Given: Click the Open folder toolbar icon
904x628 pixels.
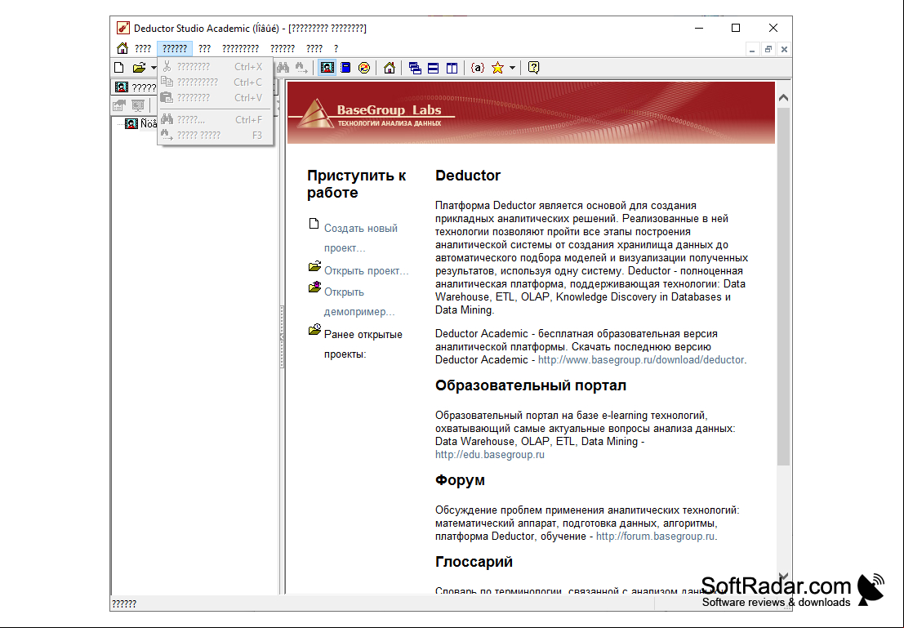Looking at the screenshot, I should [139, 68].
